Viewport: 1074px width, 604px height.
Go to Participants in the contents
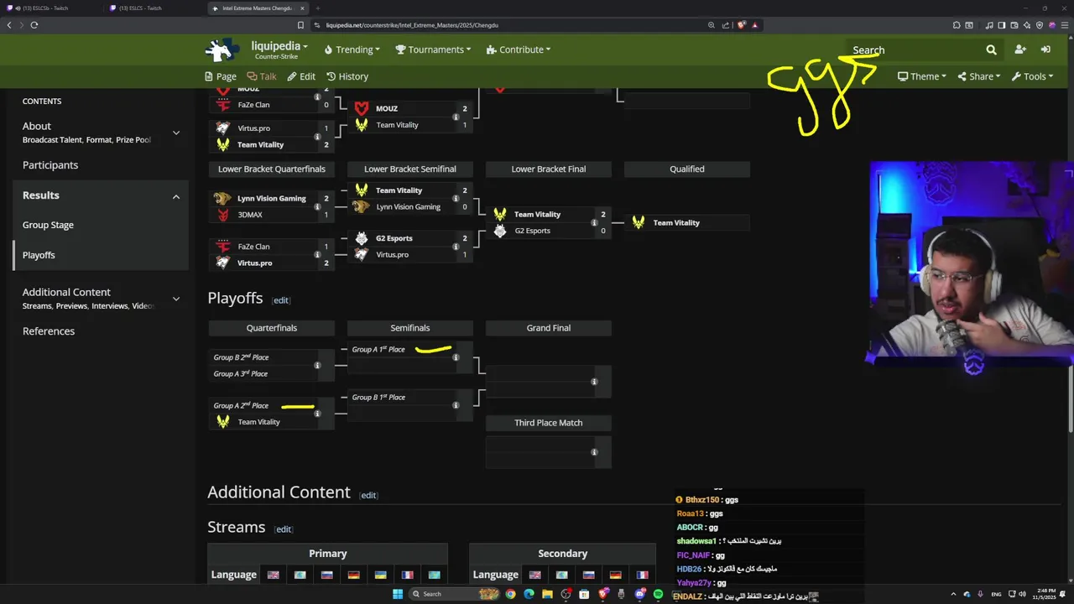[50, 165]
